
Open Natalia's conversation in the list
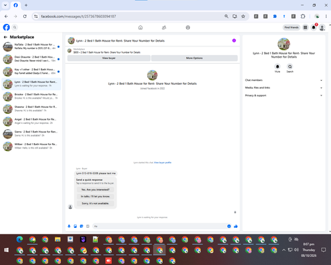pyautogui.click(x=31, y=46)
